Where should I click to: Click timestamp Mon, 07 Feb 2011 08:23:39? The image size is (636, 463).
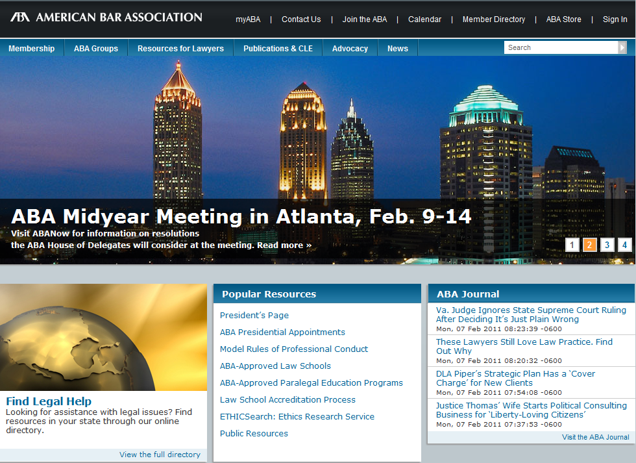tap(499, 329)
